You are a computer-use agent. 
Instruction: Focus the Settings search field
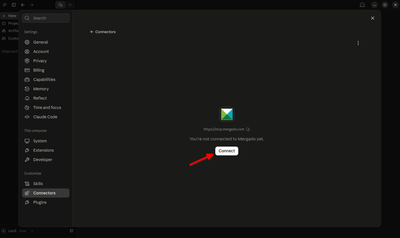tap(46, 18)
